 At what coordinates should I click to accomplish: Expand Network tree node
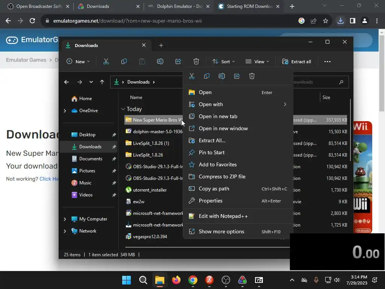click(65, 231)
